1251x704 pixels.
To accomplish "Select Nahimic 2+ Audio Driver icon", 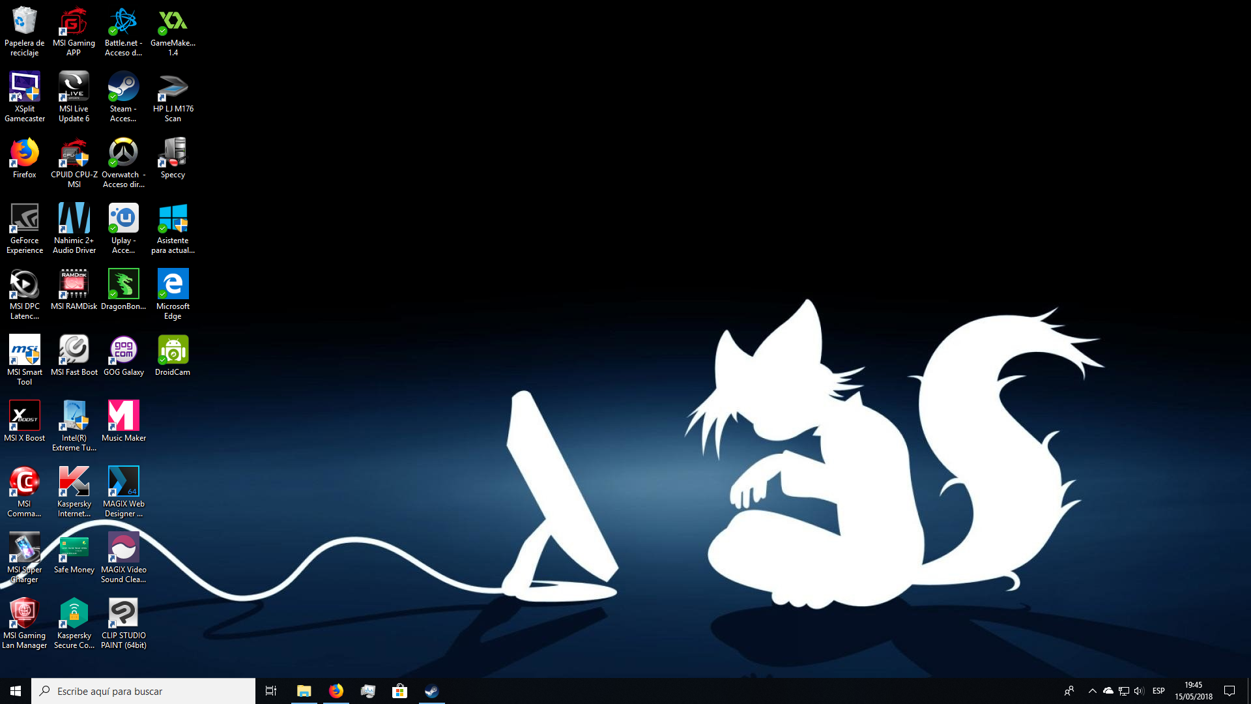I will (x=74, y=229).
